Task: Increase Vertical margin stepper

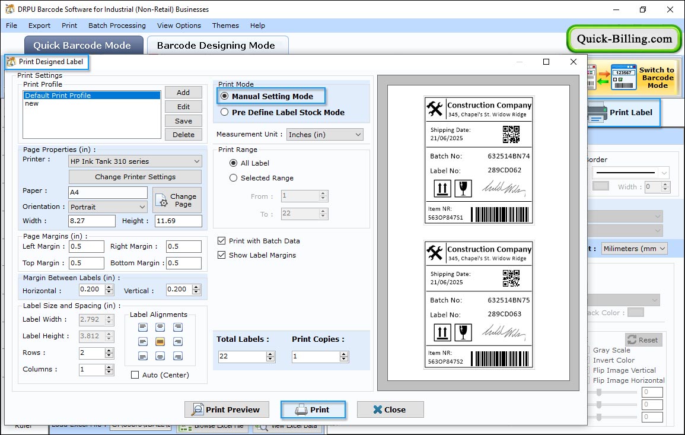Action: (x=196, y=287)
